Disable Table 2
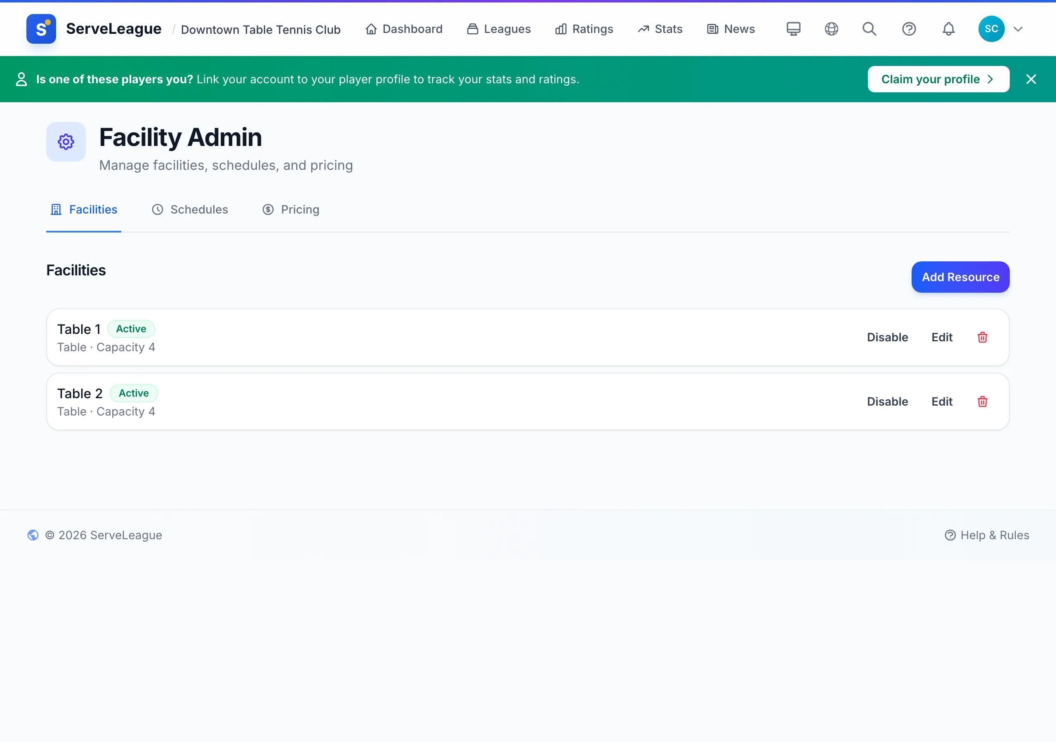 tap(887, 402)
